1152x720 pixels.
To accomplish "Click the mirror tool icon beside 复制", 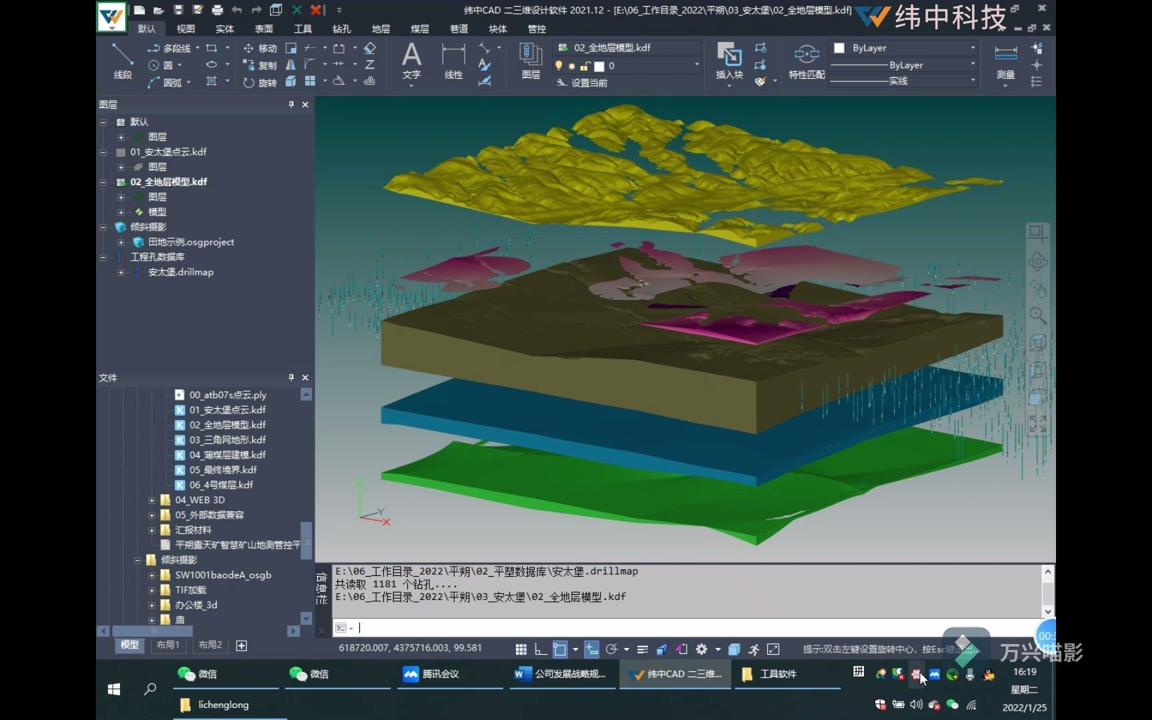I will 291,65.
